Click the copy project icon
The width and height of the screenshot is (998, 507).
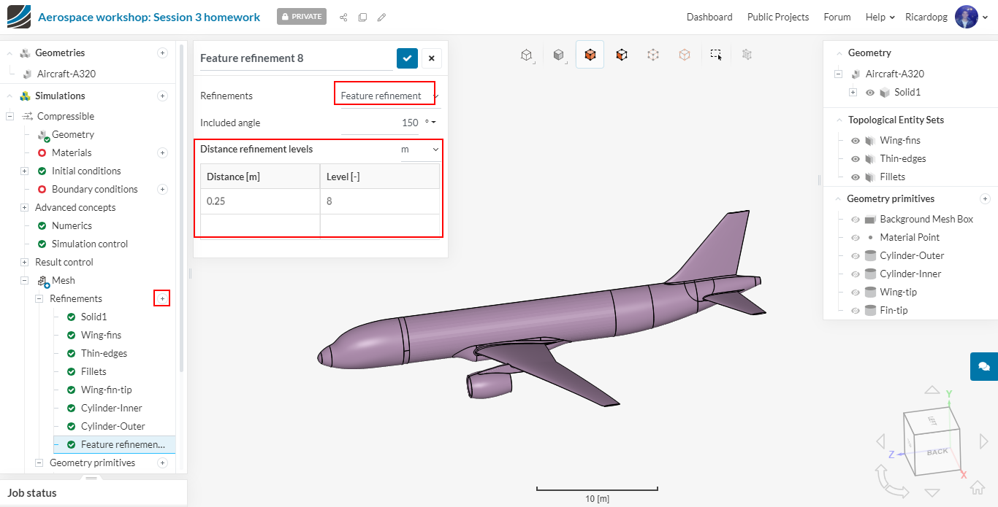362,18
